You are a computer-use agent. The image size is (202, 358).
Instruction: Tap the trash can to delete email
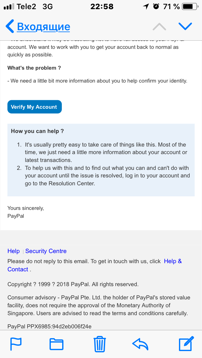[100, 344]
